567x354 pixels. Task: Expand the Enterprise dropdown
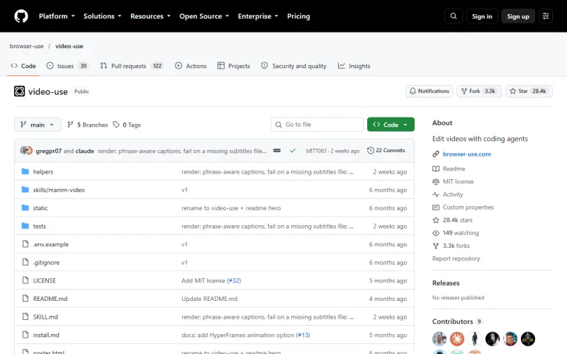click(x=258, y=16)
